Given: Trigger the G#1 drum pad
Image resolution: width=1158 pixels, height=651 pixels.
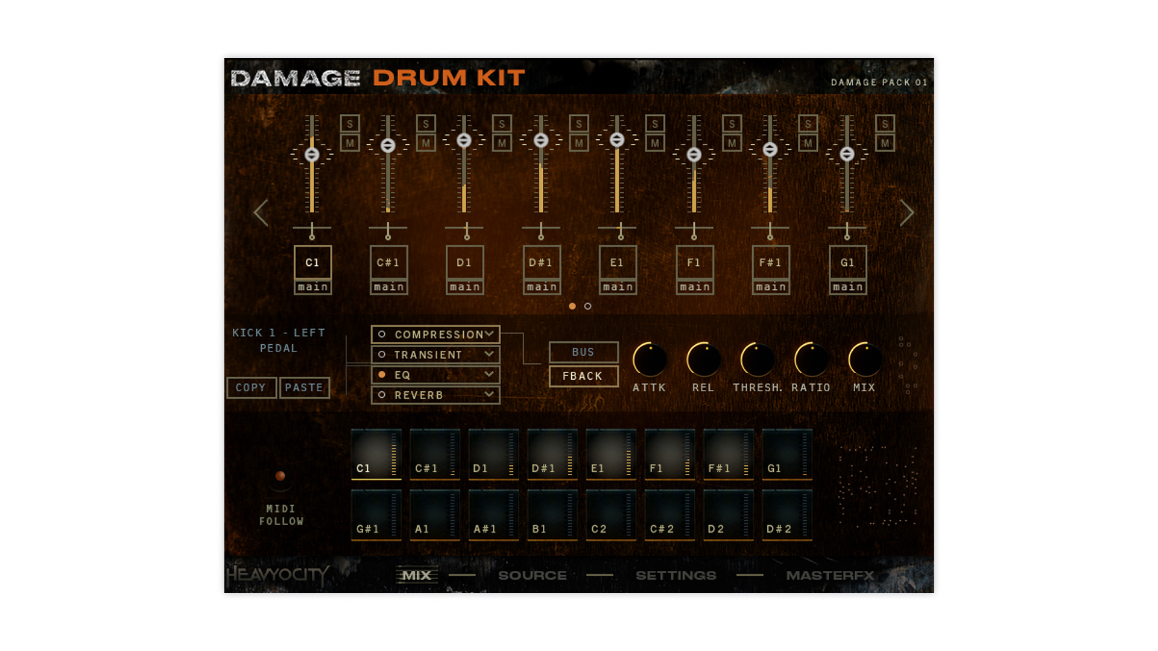Looking at the screenshot, I should [376, 515].
